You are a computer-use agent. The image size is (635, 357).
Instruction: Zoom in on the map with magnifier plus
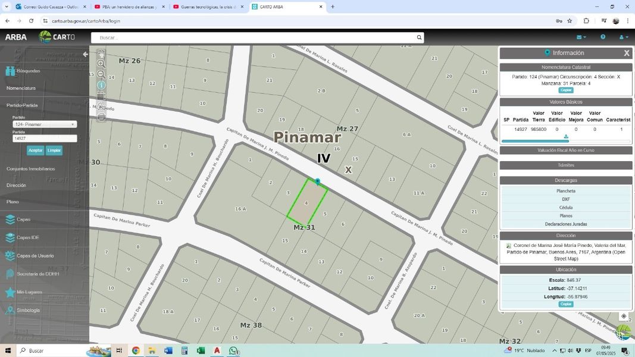click(101, 64)
